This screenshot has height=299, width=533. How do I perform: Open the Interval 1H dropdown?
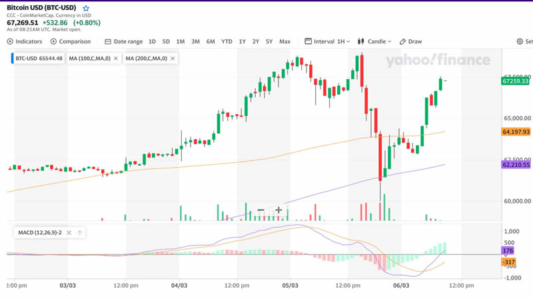point(326,41)
